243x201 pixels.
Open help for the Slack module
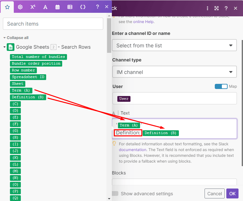(226, 8)
